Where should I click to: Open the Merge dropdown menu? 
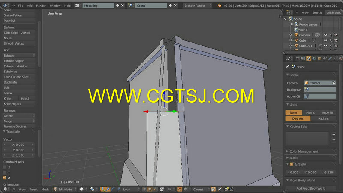click(19, 121)
